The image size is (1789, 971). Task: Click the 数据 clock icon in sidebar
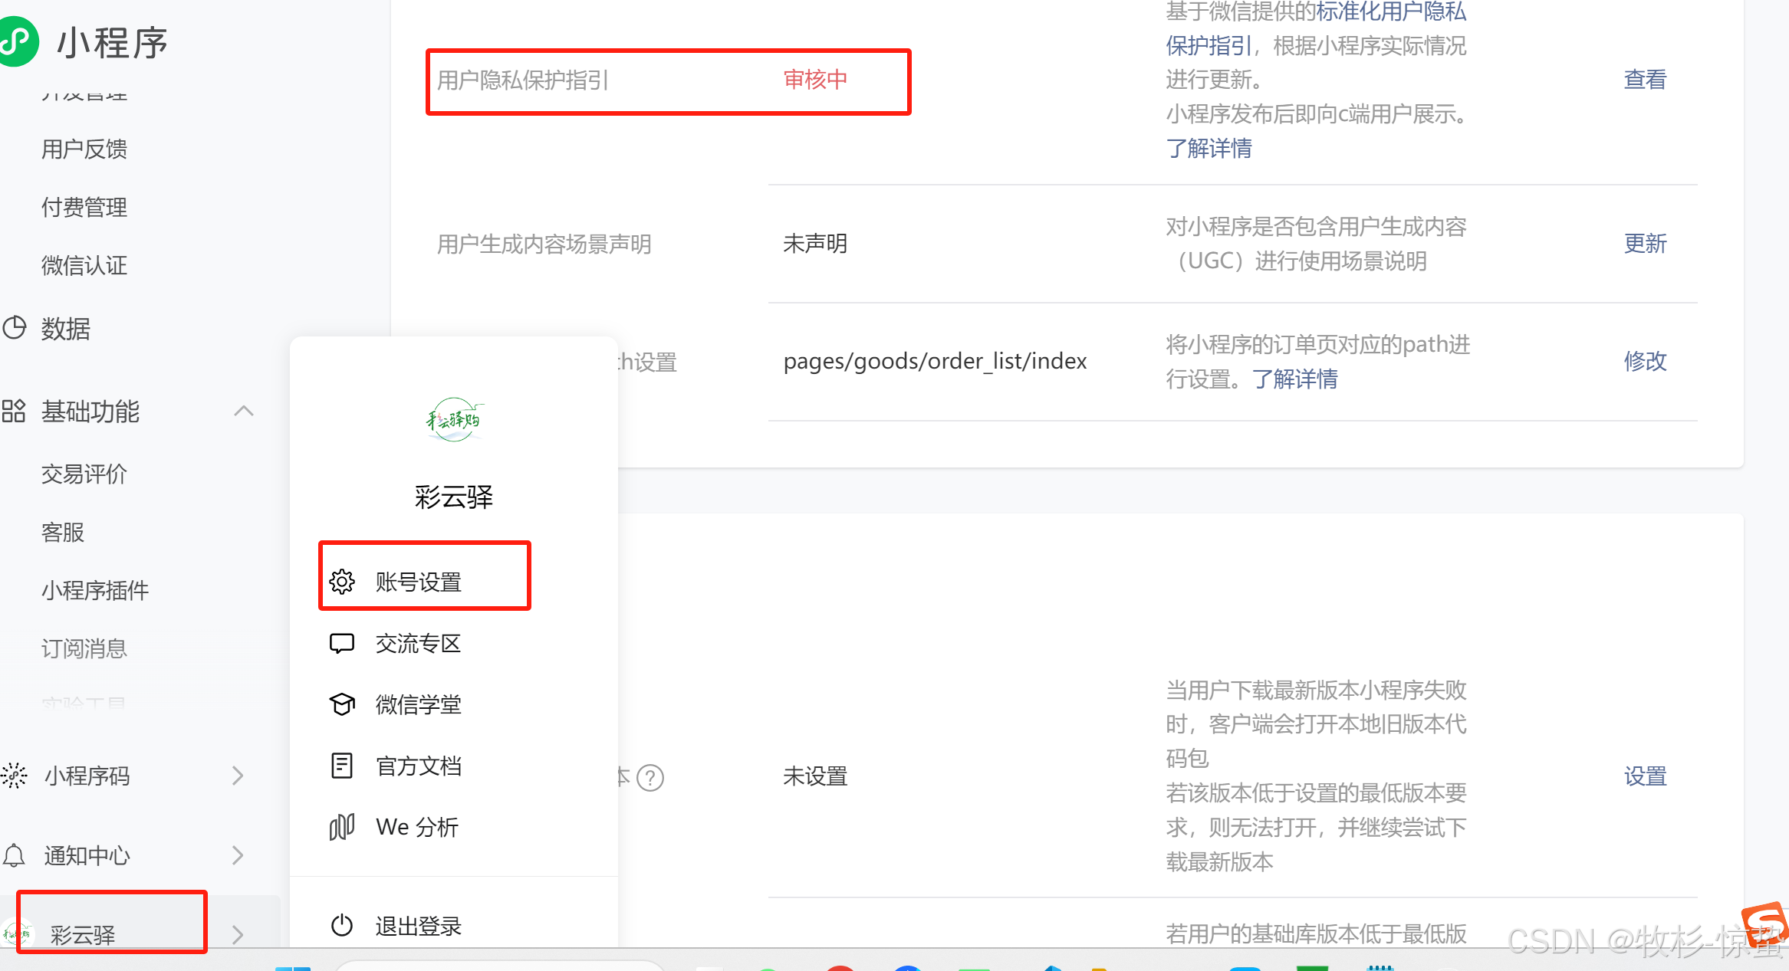coord(15,327)
